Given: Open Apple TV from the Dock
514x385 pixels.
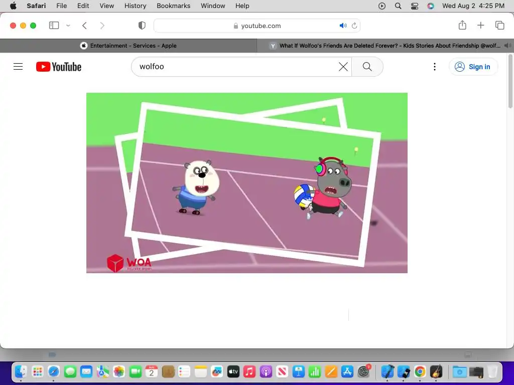Looking at the screenshot, I should (x=233, y=372).
